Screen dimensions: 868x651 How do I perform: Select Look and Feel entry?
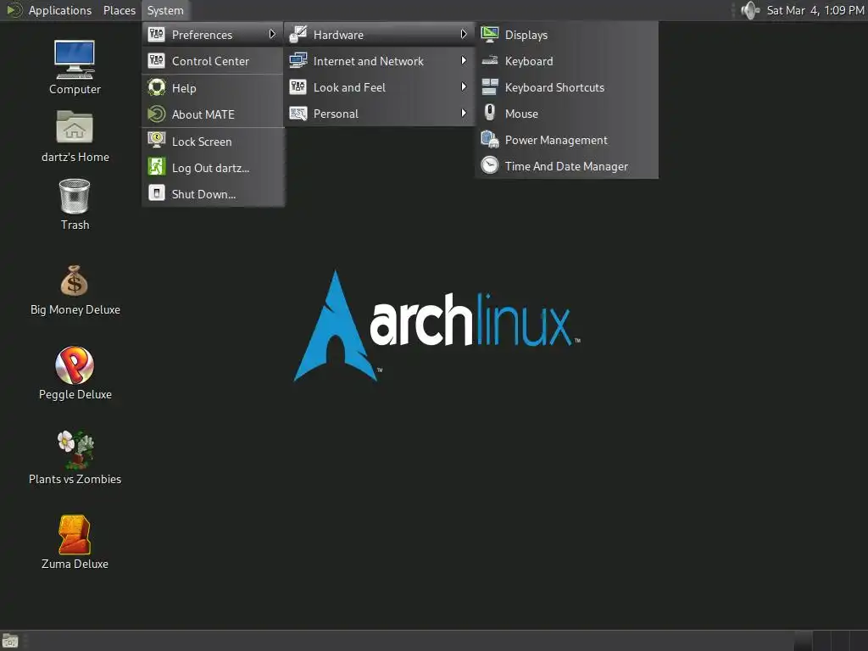coord(379,87)
